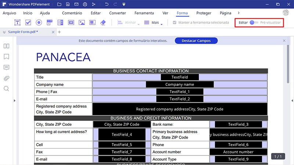Screen dimensions: 294x165
Task: Click the eraser clear-form icon
Action: pyautogui.click(x=103, y=22)
